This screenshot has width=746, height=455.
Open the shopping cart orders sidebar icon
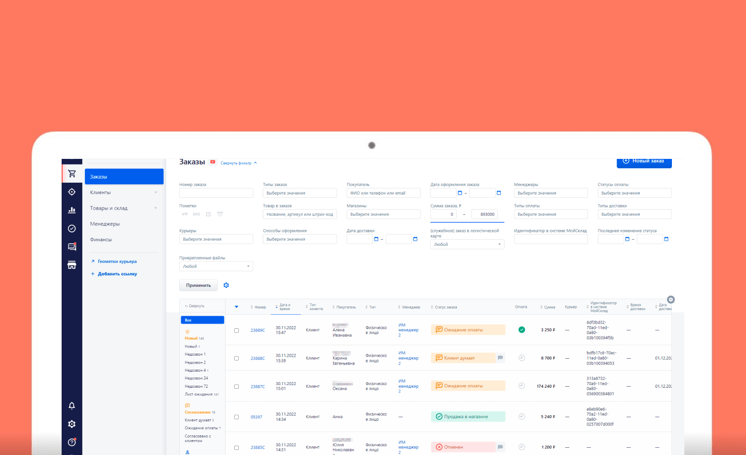(x=72, y=174)
